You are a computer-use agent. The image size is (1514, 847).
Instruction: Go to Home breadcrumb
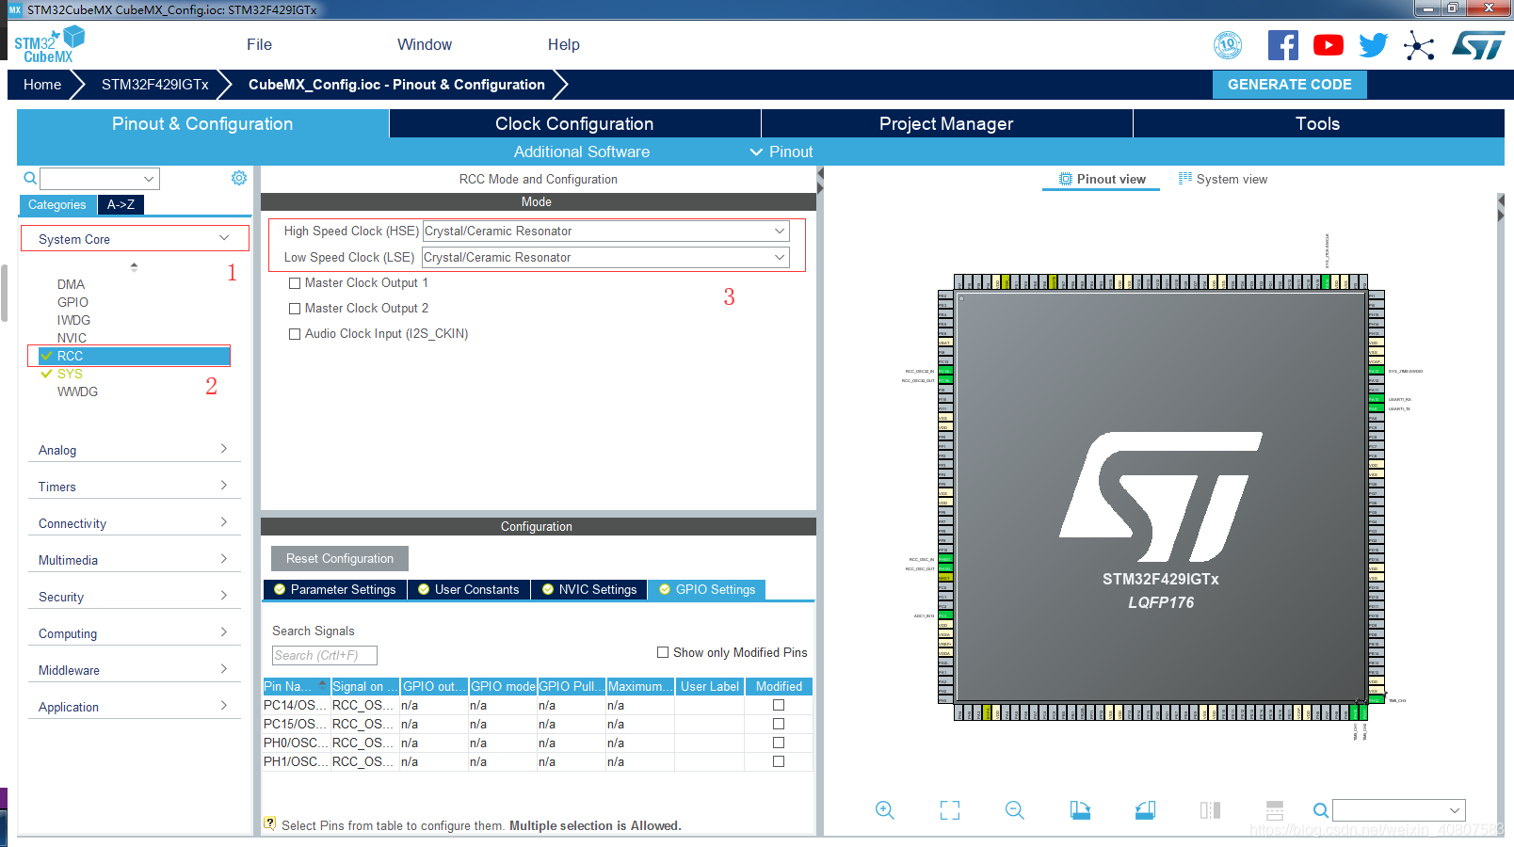pyautogui.click(x=42, y=85)
